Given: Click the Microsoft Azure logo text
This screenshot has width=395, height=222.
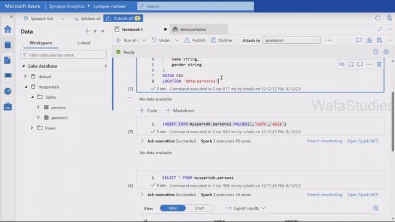Looking at the screenshot, I should [22, 6].
